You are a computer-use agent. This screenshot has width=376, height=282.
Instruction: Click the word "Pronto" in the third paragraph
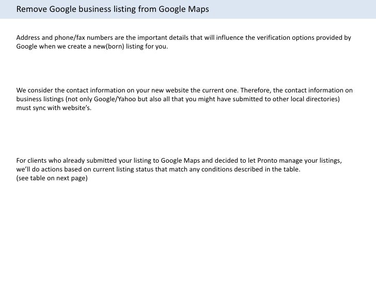tap(267, 161)
